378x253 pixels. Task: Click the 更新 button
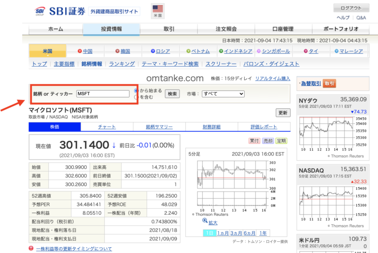[283, 113]
